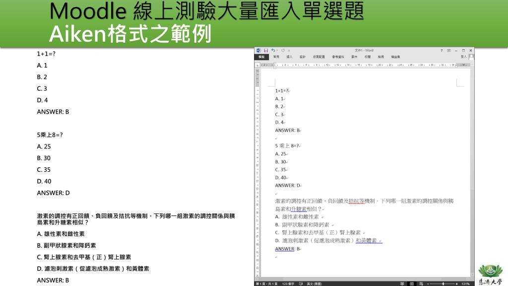Click the greyed Redo button in the quick access toolbar
This screenshot has width=508, height=286.
click(283, 51)
